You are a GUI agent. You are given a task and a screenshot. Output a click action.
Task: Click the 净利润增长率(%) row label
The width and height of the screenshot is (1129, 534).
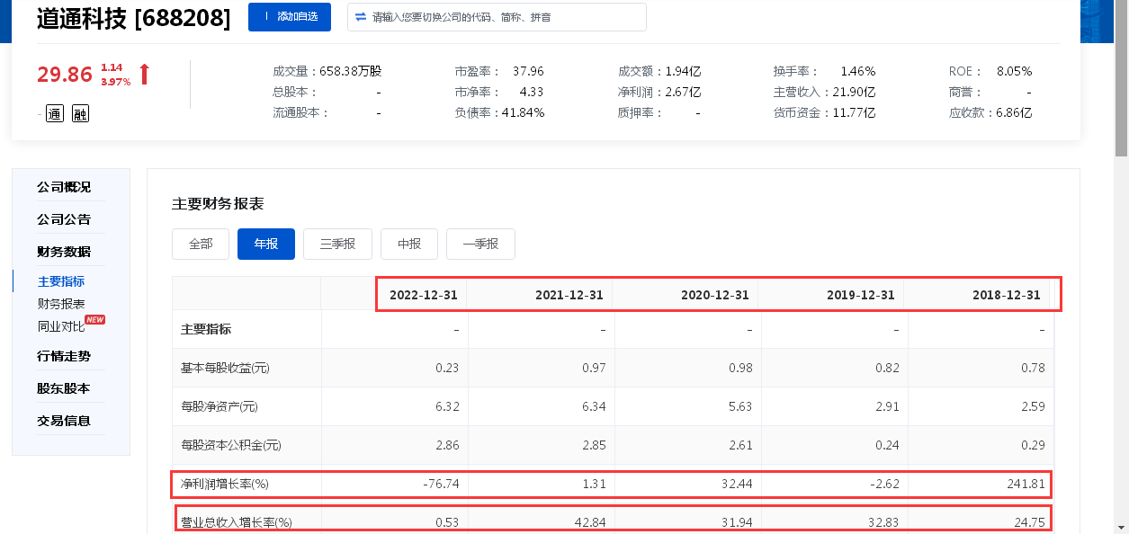tap(225, 484)
